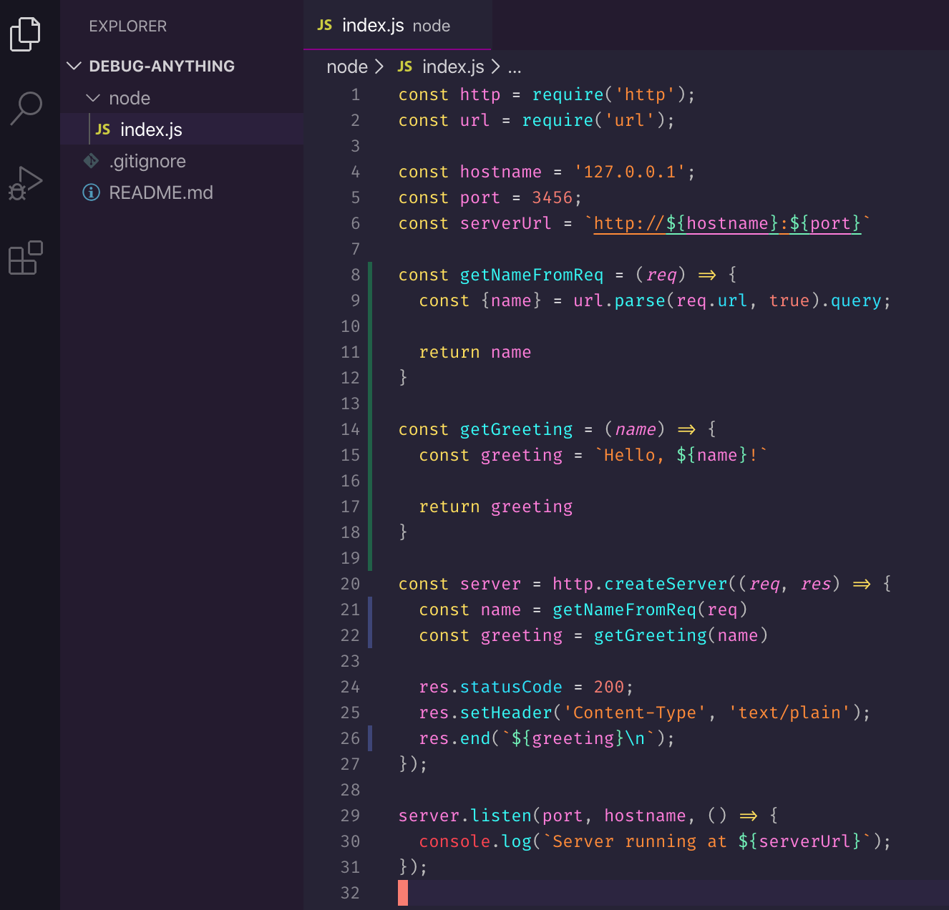Click line number 20 to set a breakpoint
Image resolution: width=949 pixels, height=910 pixels.
click(350, 584)
